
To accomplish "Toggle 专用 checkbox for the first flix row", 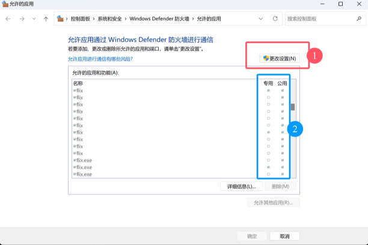I will coord(268,90).
